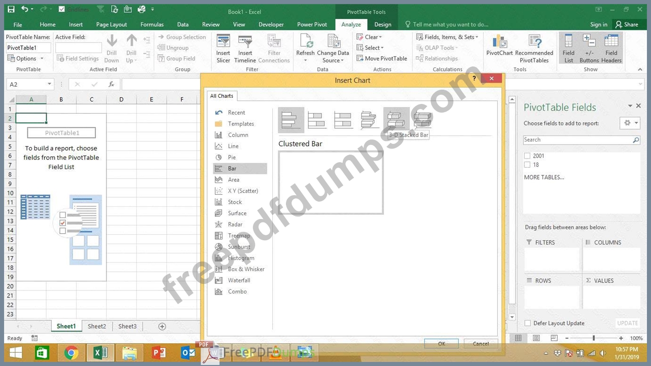This screenshot has height=366, width=651.
Task: Switch to Normal view in status bar
Action: (518, 338)
